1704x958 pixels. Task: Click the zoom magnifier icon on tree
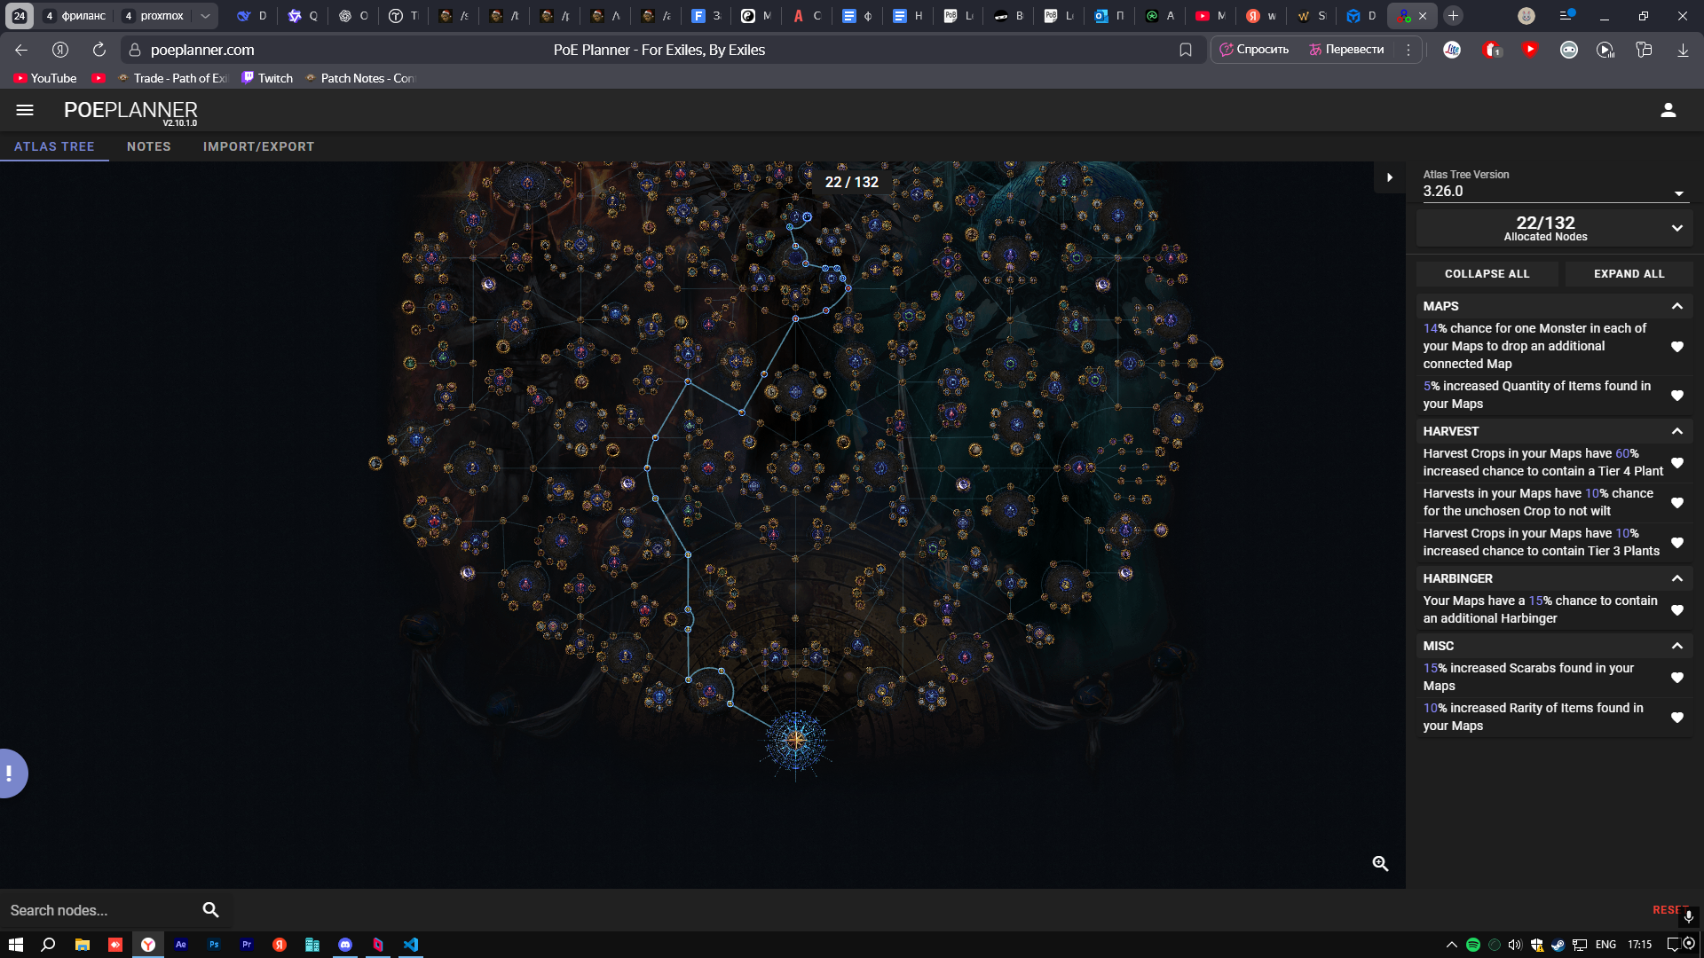[1380, 863]
